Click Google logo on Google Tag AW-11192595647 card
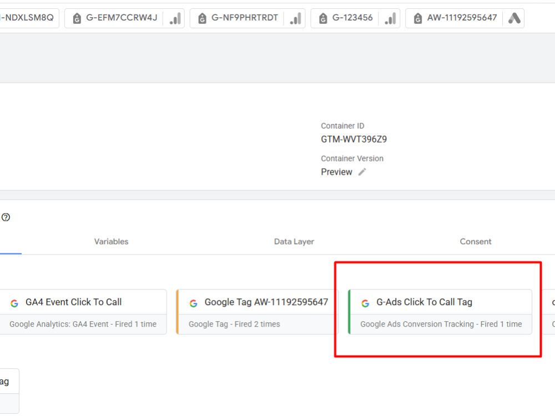The image size is (555, 416). coord(193,303)
